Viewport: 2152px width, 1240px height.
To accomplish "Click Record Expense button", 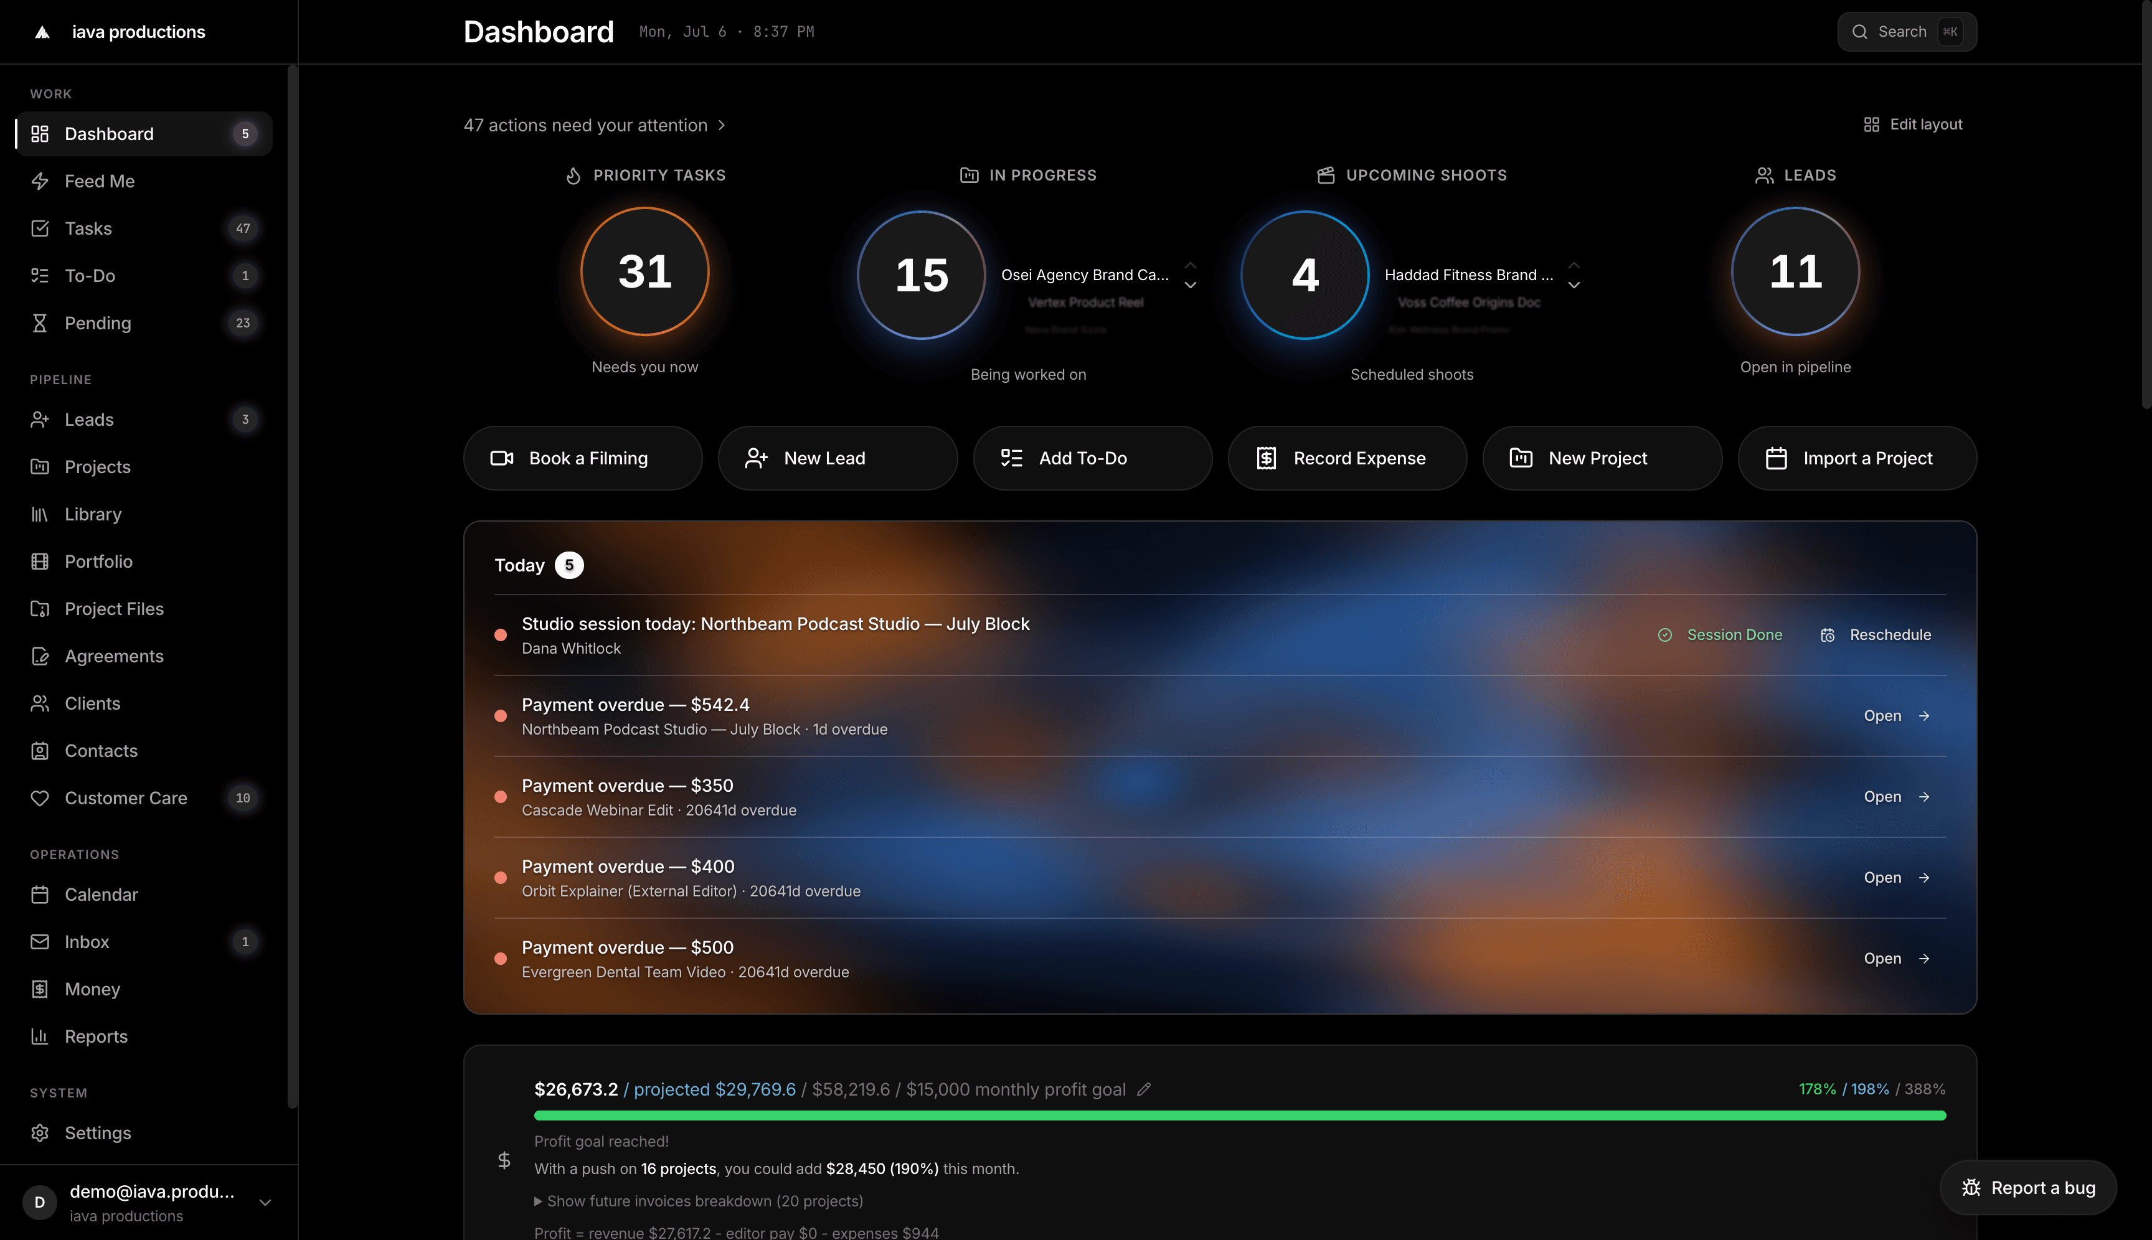I will coord(1347,458).
